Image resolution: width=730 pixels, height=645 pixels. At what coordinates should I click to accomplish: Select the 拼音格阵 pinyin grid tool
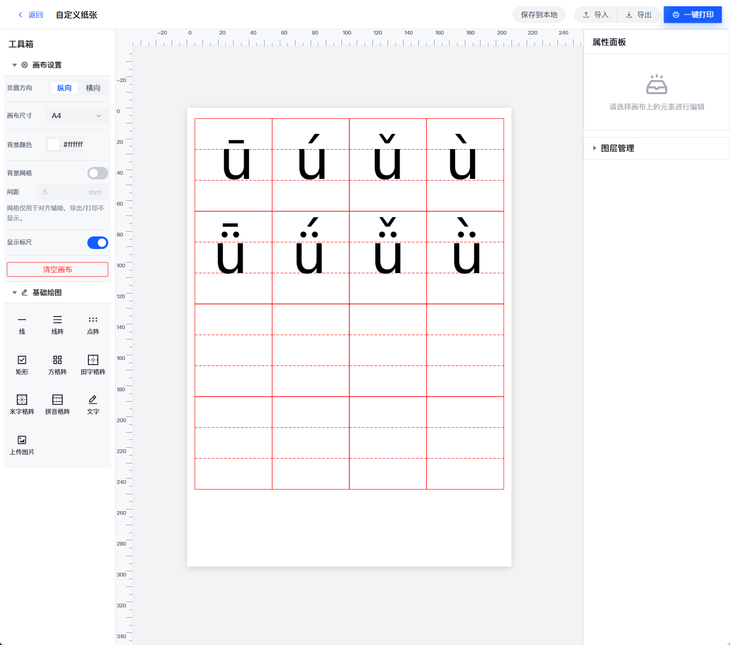click(58, 404)
